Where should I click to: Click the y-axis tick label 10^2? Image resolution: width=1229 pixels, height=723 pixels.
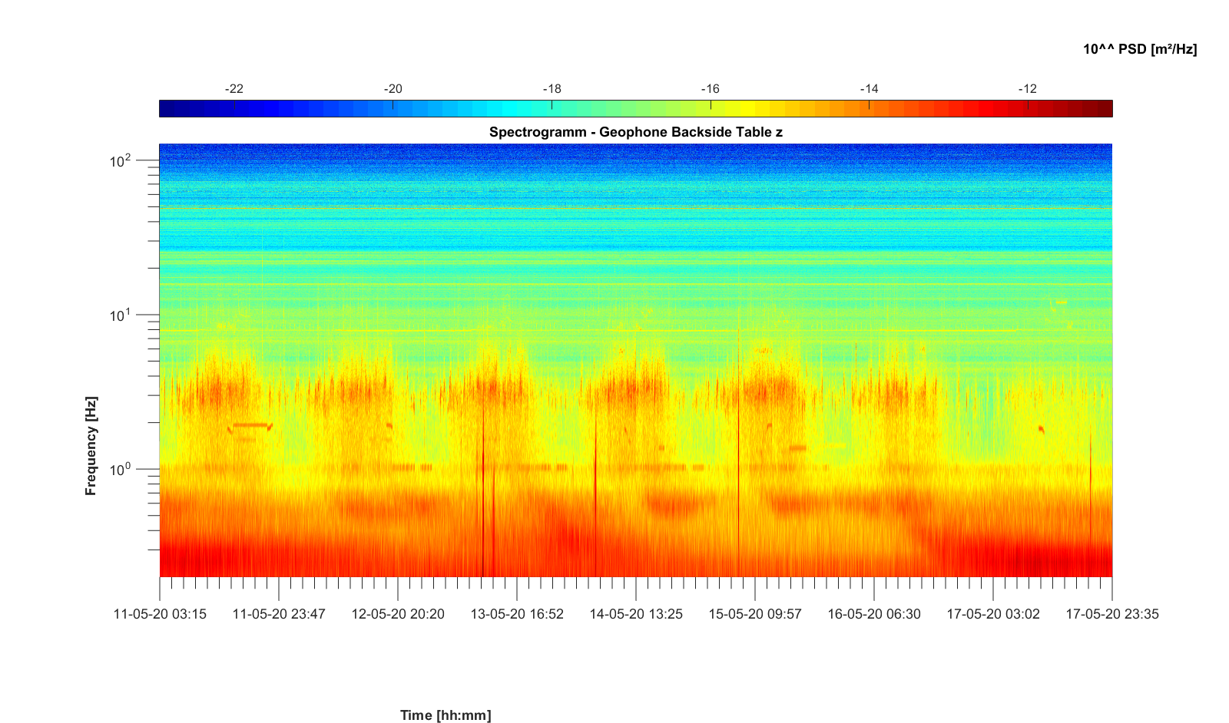pyautogui.click(x=121, y=160)
